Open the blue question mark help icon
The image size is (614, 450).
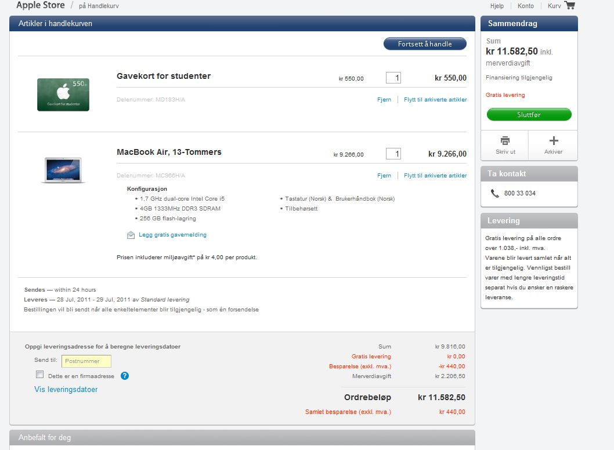point(125,376)
